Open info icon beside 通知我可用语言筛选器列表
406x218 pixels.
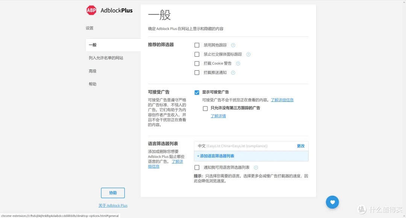pos(256,168)
